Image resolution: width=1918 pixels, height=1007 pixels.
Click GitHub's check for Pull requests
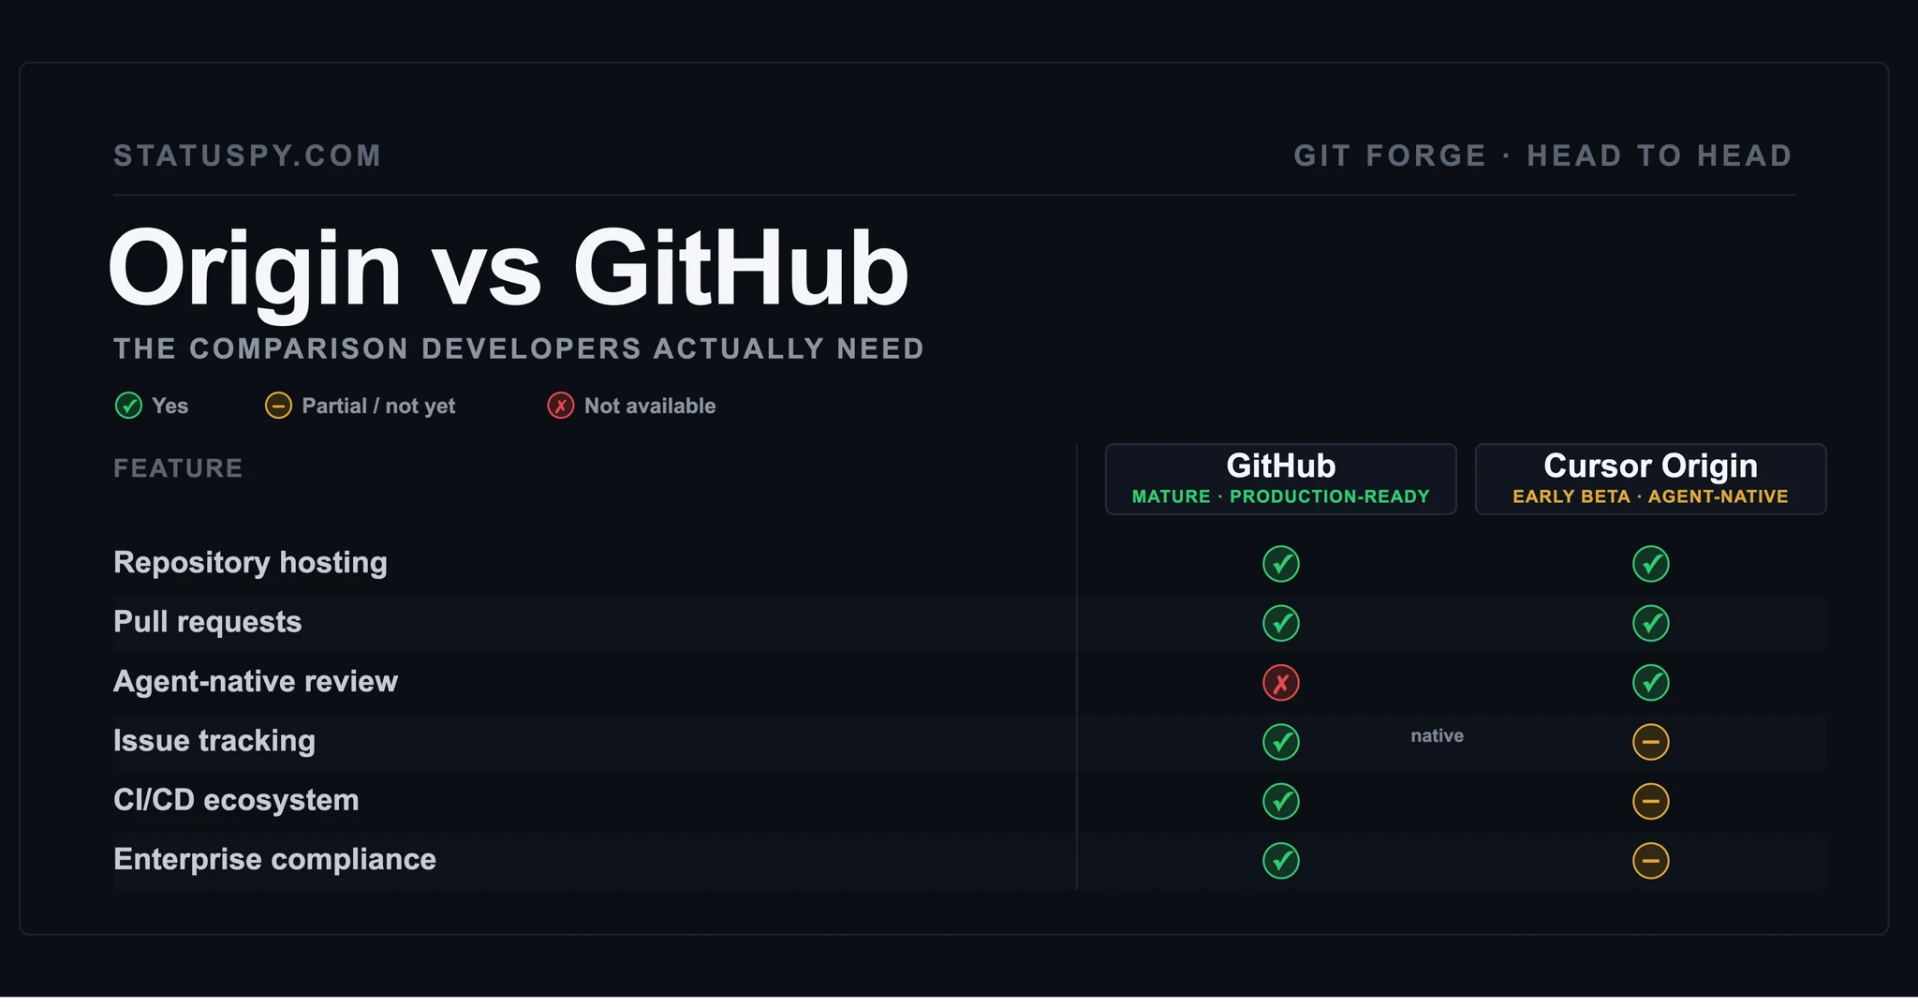tap(1281, 623)
